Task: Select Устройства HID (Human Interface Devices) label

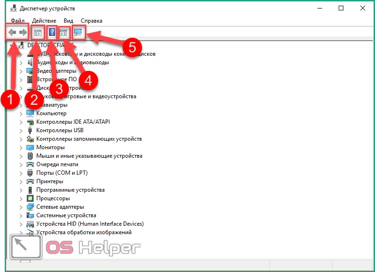Action: (90, 224)
